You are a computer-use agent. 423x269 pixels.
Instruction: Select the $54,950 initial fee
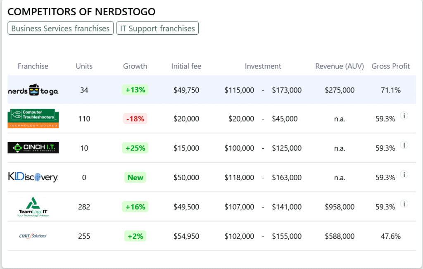click(x=186, y=236)
